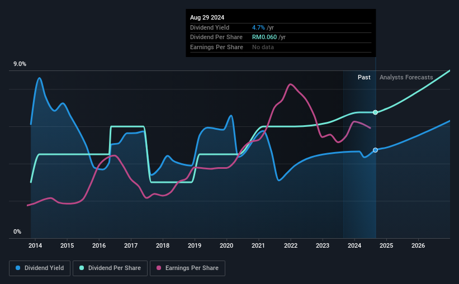This screenshot has width=459, height=284.
Task: Click the teal Dividend Per Share data point marker
Action: tap(375, 112)
